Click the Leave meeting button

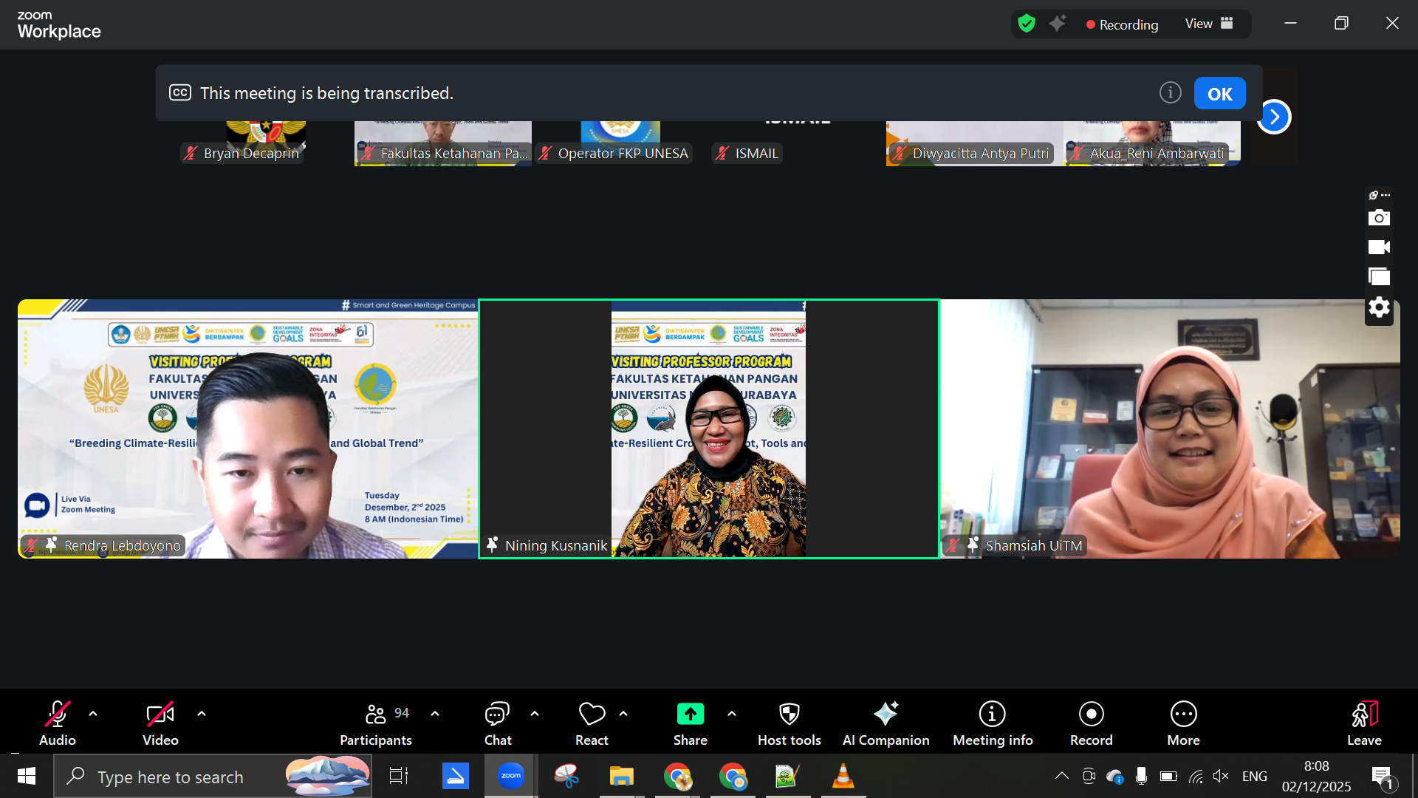tap(1363, 715)
